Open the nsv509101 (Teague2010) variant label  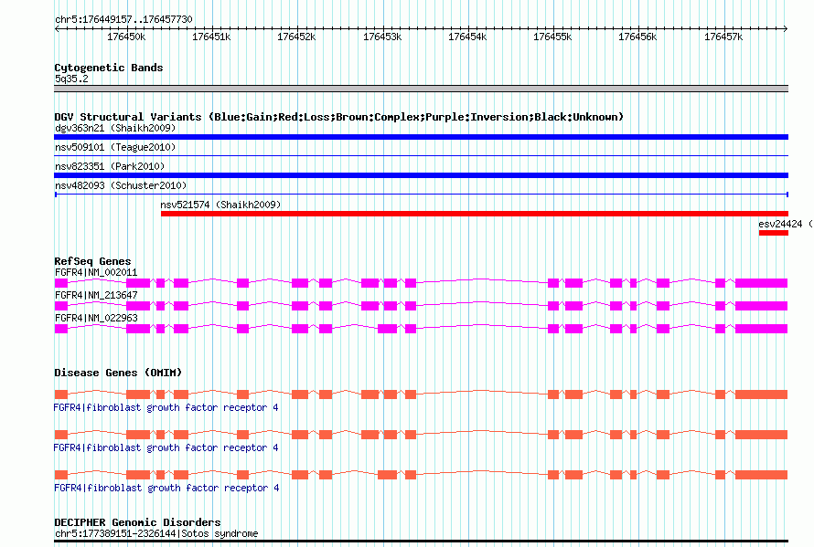tap(115, 147)
